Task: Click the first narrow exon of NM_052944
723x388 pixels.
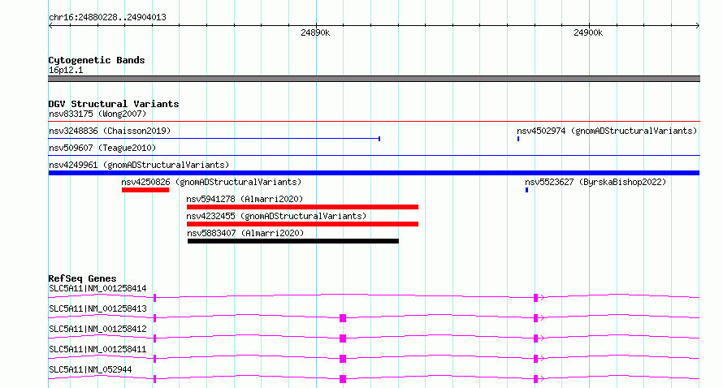Action: tap(155, 379)
